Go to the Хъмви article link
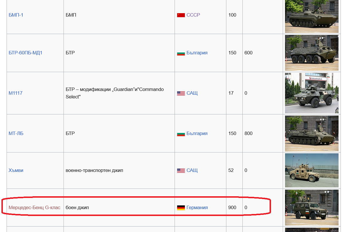The image size is (352, 232). (16, 170)
